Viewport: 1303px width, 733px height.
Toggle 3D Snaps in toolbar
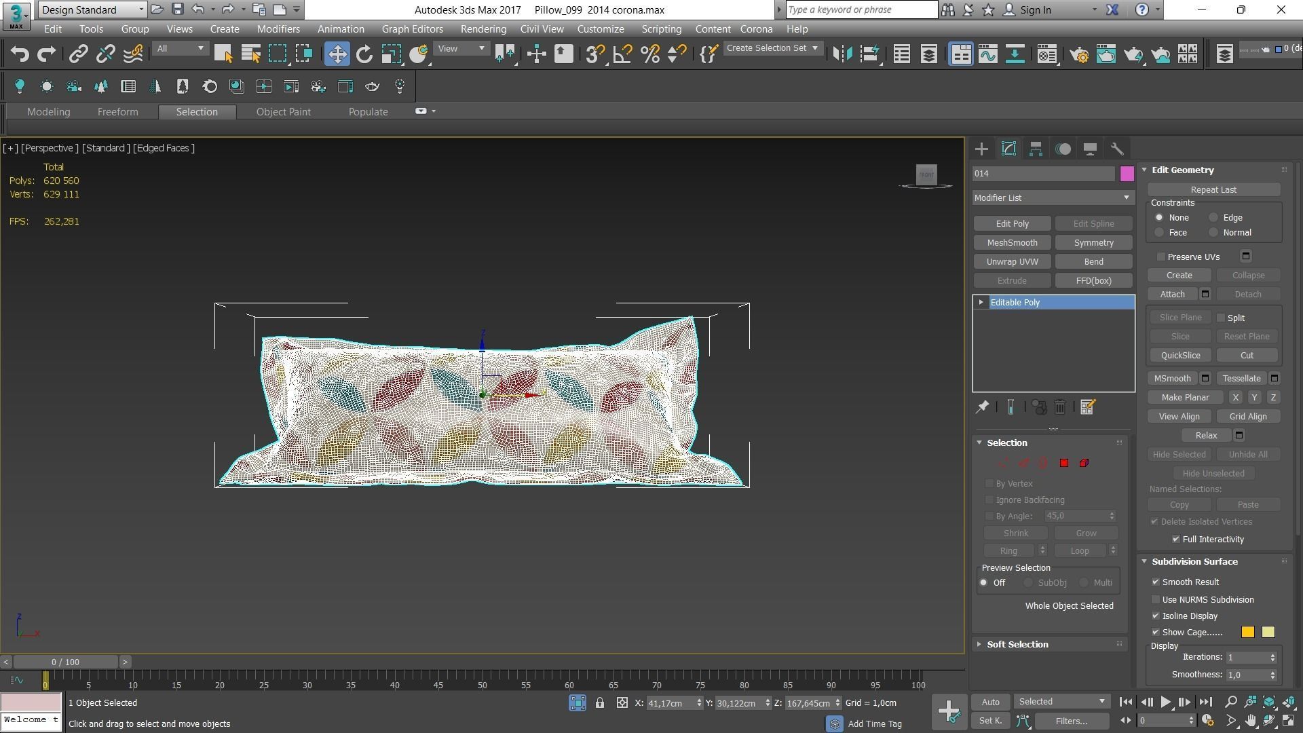[x=595, y=54]
